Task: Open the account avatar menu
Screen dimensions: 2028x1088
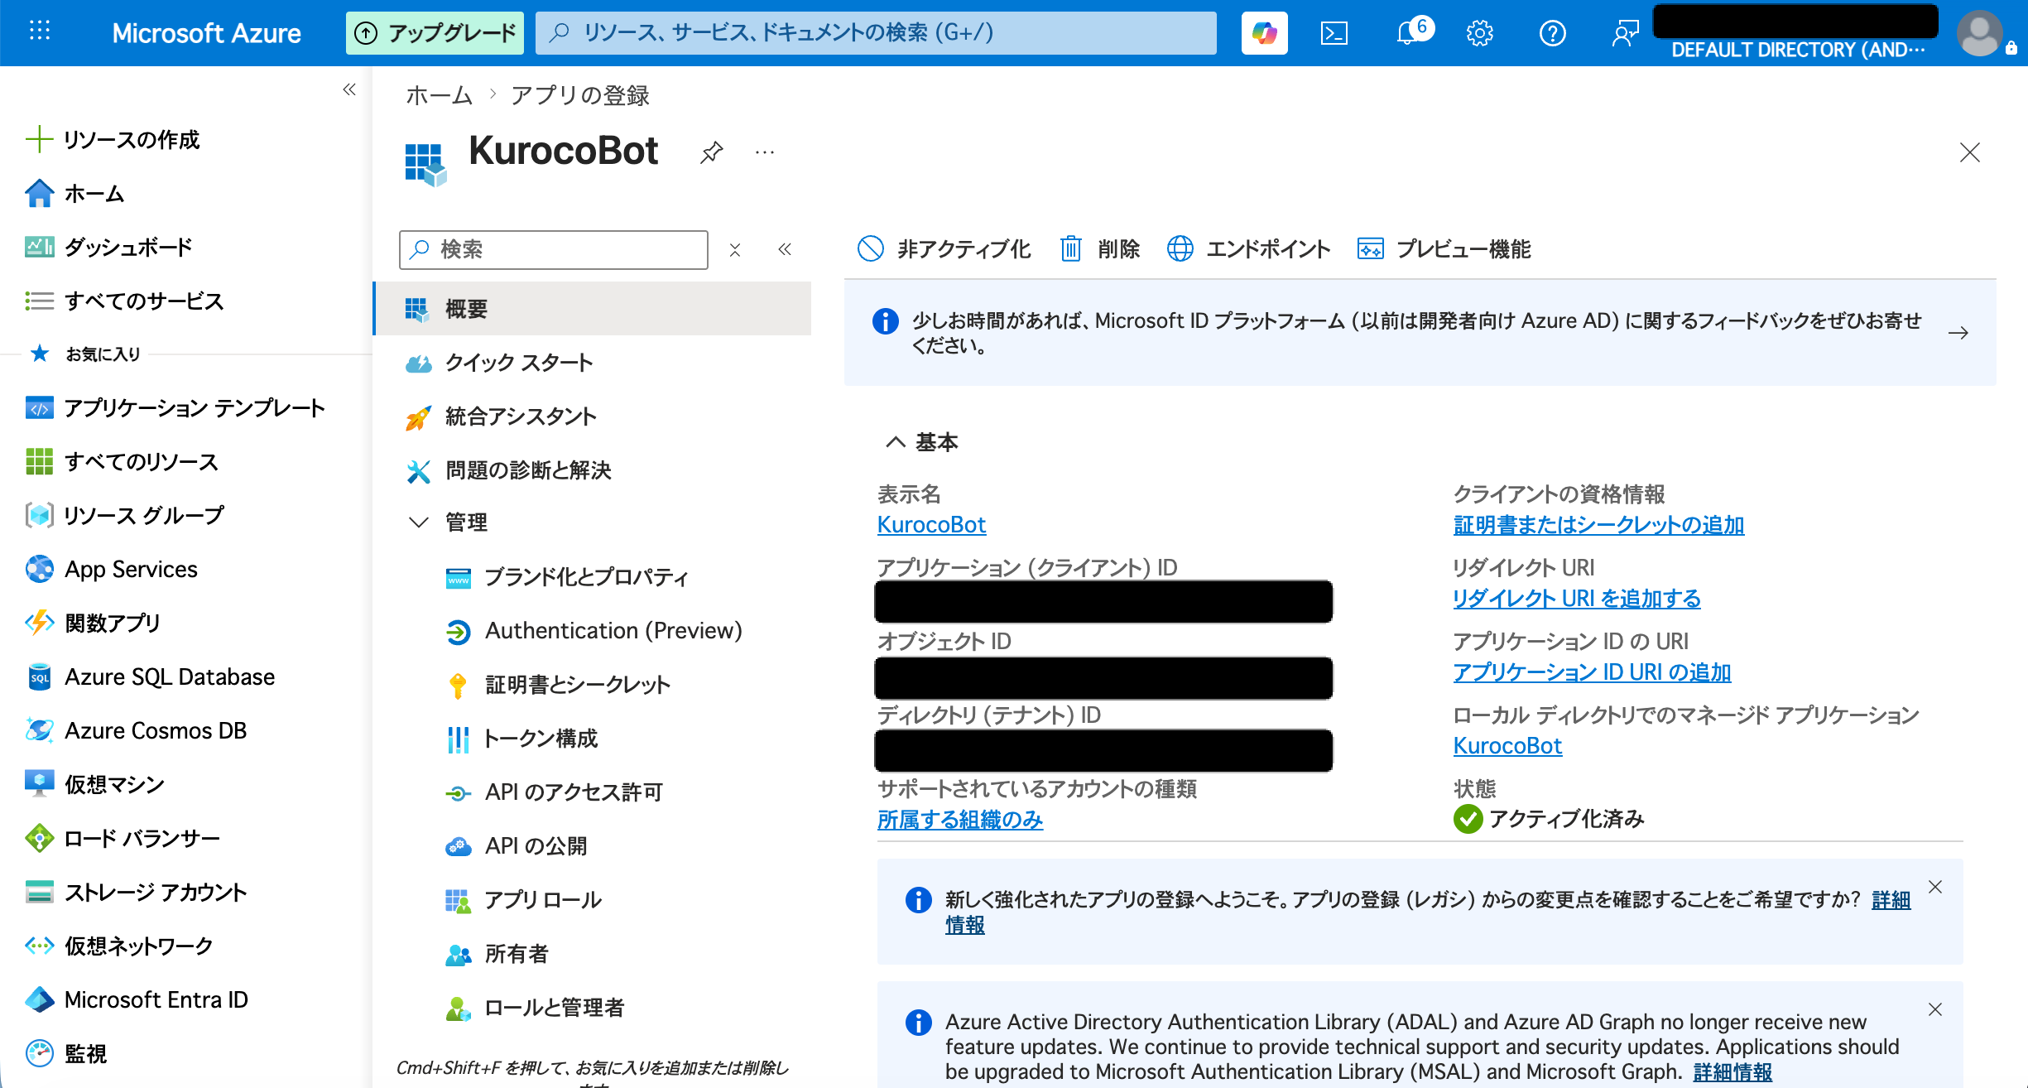Action: coord(1980,33)
